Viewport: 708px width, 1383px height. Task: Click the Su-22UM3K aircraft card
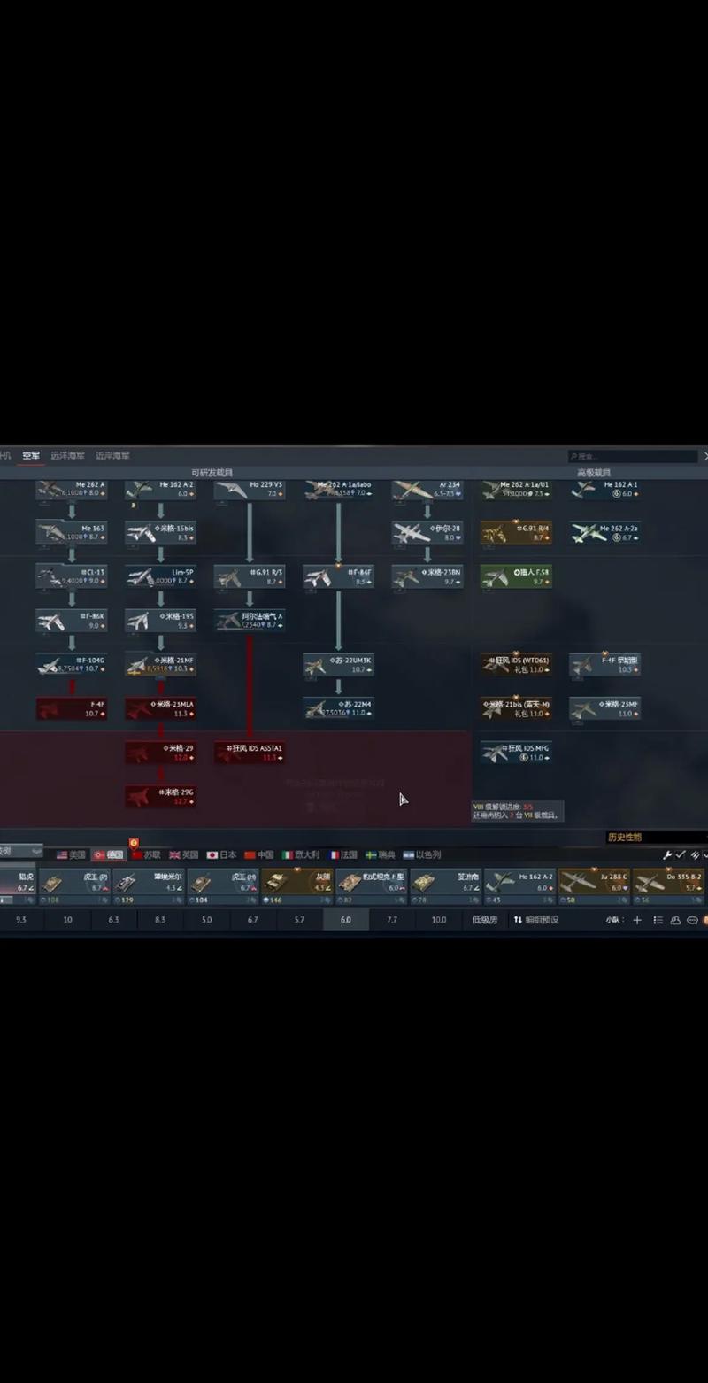click(339, 665)
